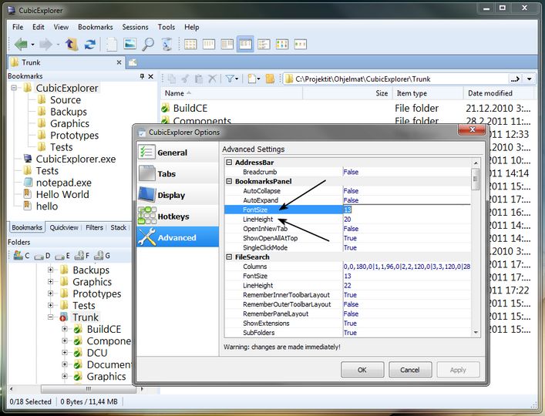
Task: Collapse the FileSearch settings group
Action: click(229, 257)
